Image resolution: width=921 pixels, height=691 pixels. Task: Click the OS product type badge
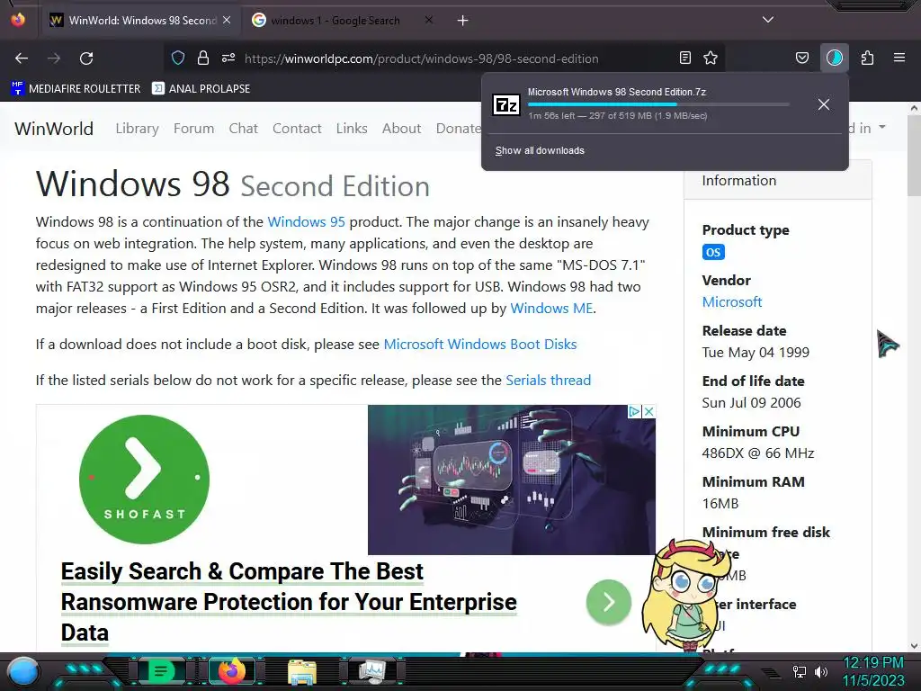pyautogui.click(x=713, y=252)
